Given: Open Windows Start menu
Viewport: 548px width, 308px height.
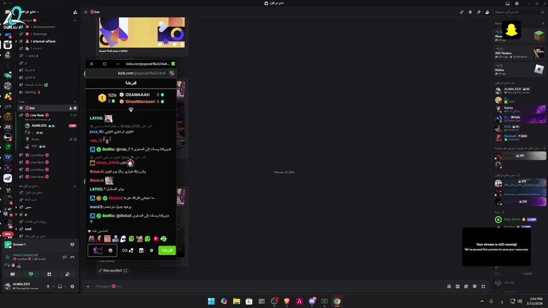Looking at the screenshot, I should pyautogui.click(x=211, y=301).
